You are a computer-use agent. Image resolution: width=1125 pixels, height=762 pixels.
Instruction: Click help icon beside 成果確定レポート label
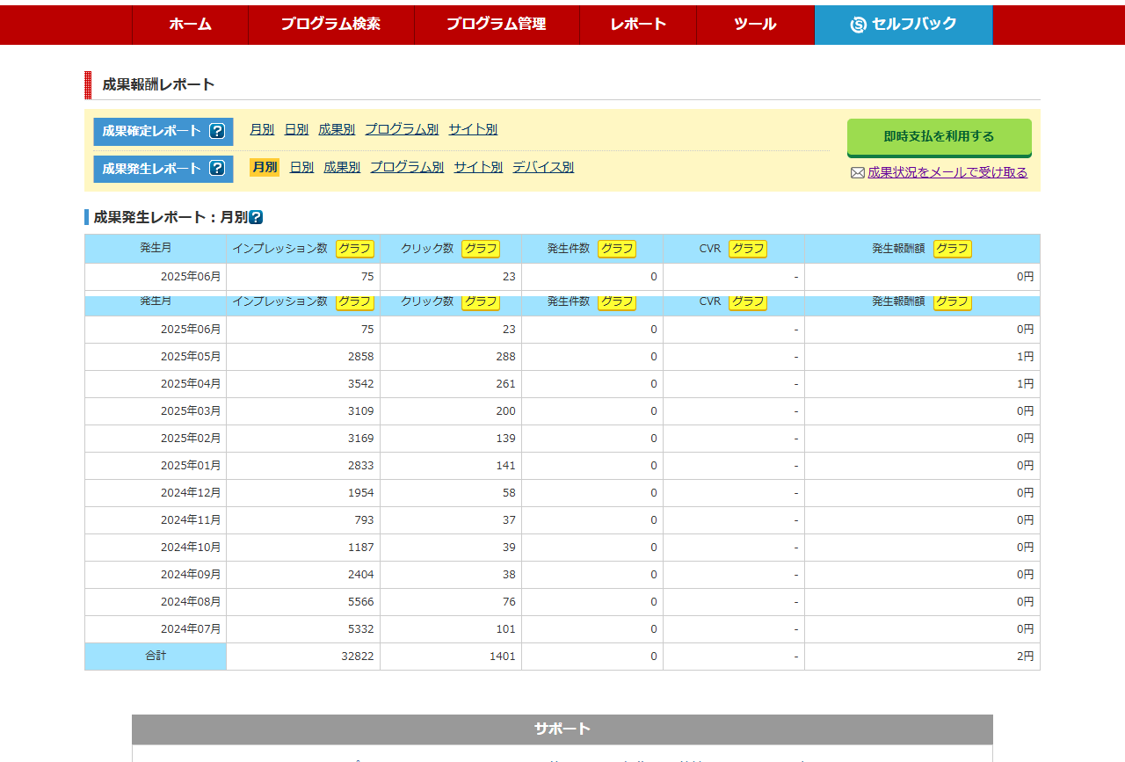coord(217,131)
